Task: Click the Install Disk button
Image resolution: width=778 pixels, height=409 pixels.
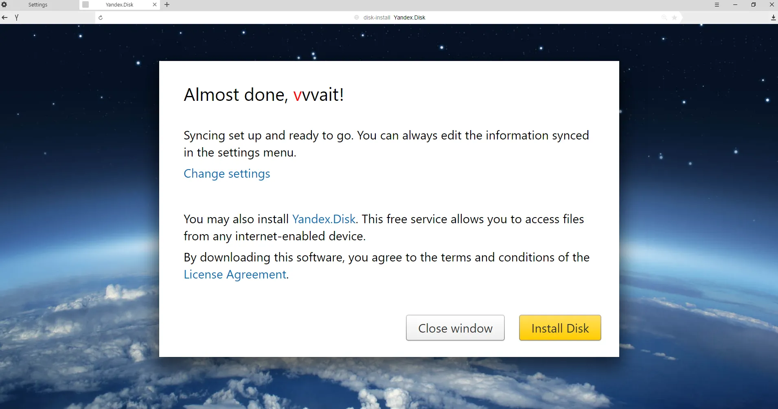Action: [560, 328]
